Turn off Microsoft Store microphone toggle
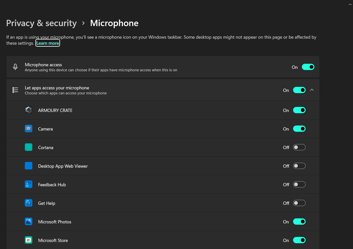 (x=299, y=240)
